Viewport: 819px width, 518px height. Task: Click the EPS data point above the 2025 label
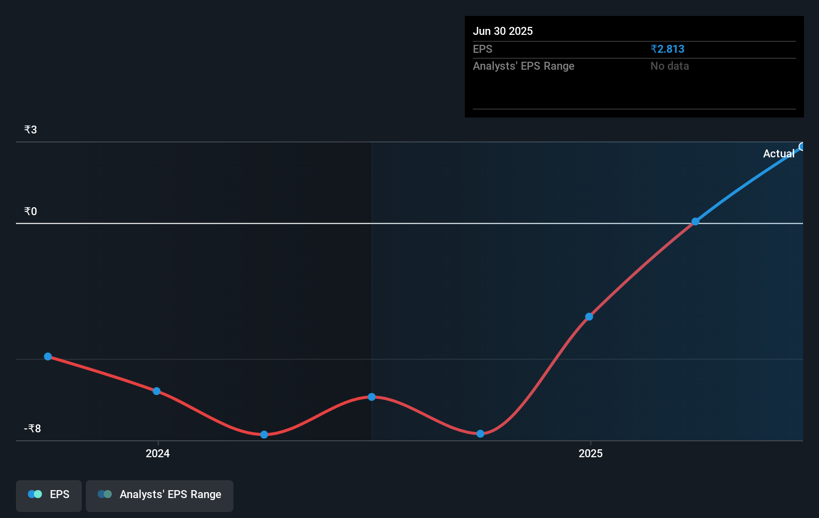[x=589, y=317]
